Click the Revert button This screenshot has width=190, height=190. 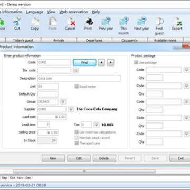[130, 158]
